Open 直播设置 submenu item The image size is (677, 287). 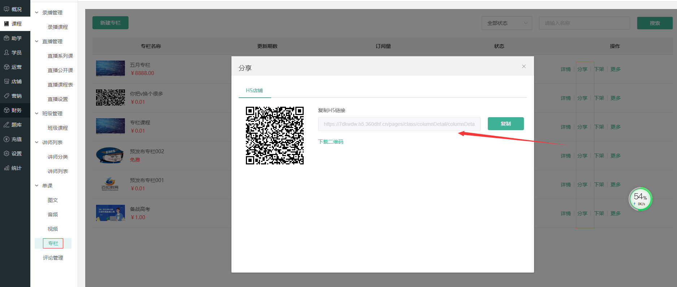tap(58, 99)
